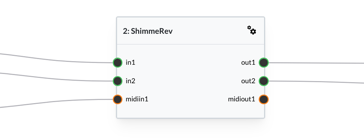Click the 'midiout1' port label text

(x=242, y=99)
